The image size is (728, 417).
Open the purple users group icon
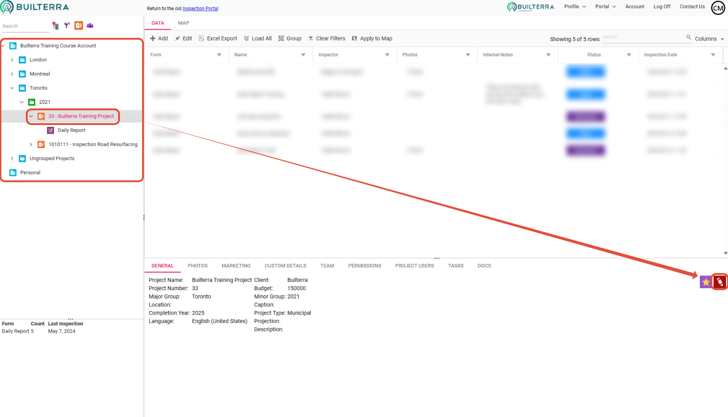tap(90, 26)
